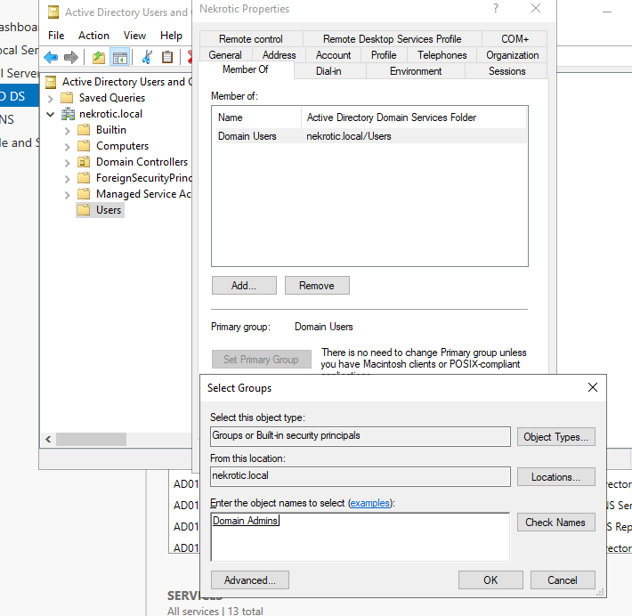Select the Users container in the tree
Image resolution: width=632 pixels, height=616 pixels.
click(101, 210)
